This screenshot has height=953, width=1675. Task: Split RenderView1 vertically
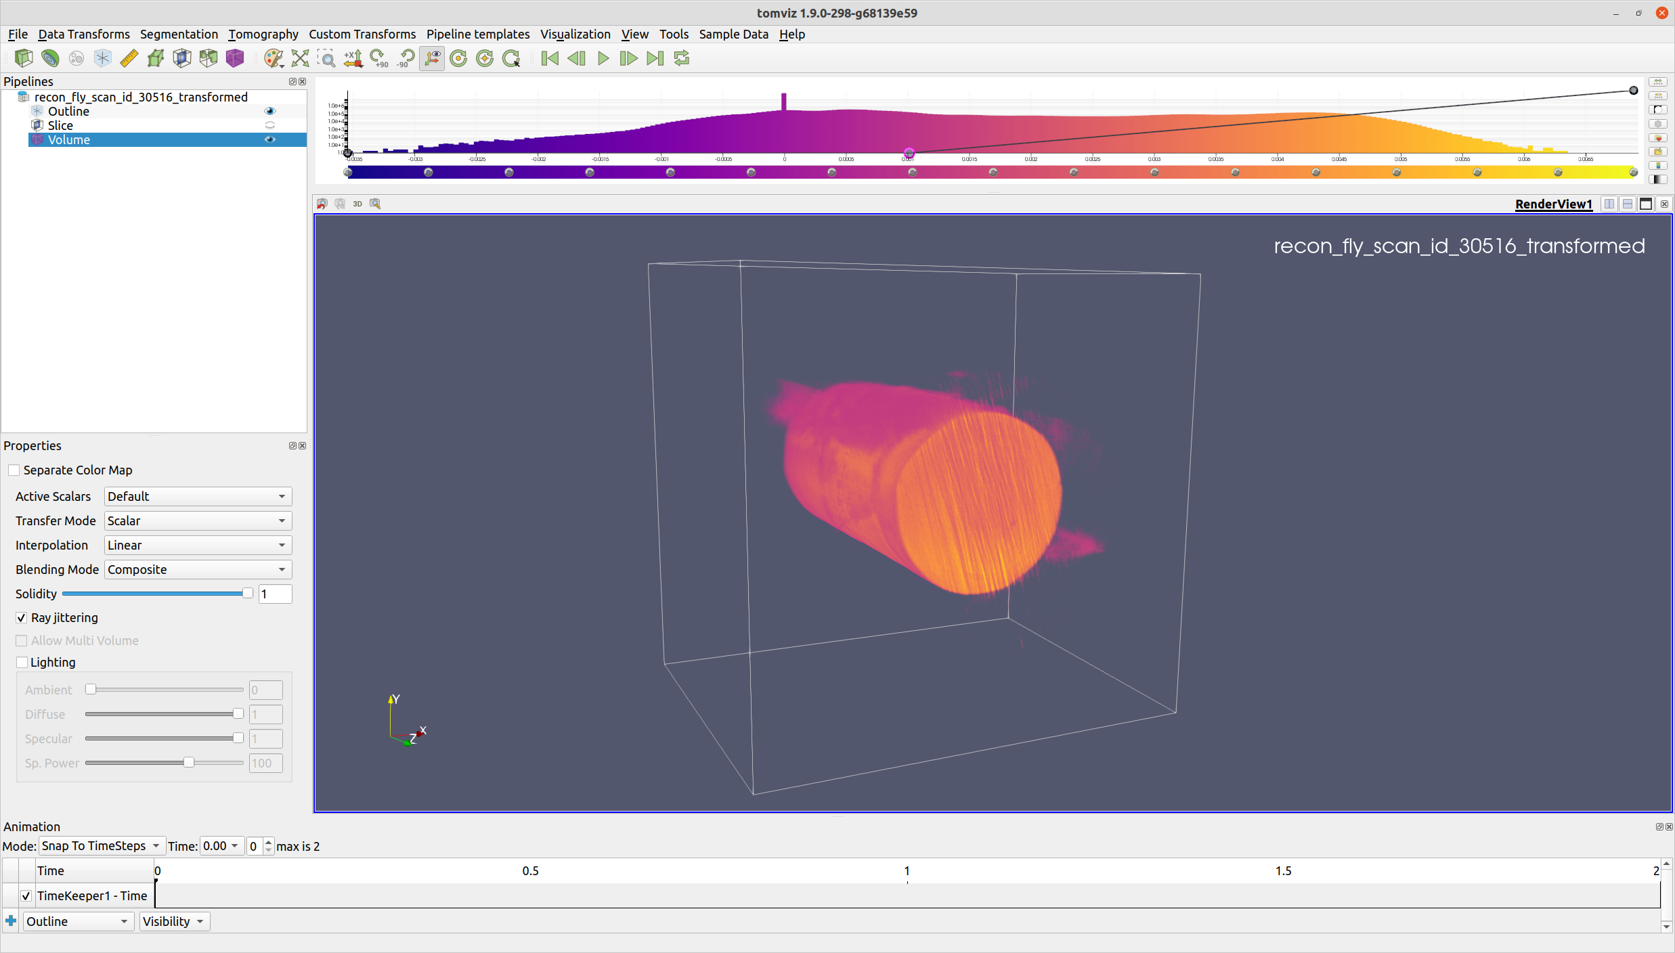[1628, 204]
